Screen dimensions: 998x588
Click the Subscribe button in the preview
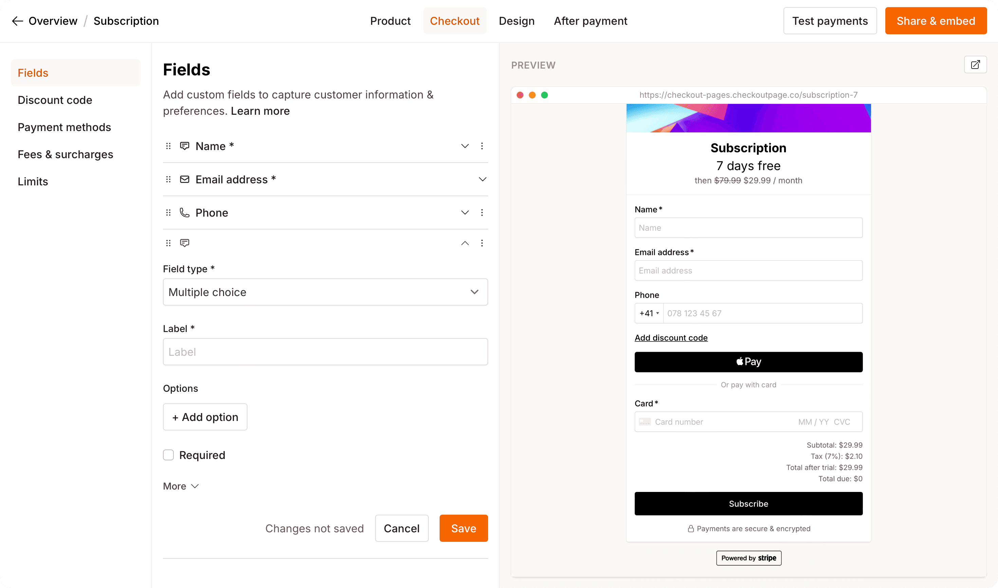(x=748, y=503)
